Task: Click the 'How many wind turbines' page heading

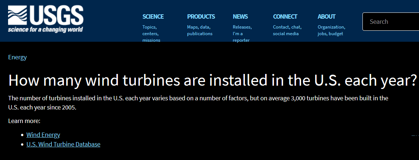Action: tap(213, 80)
